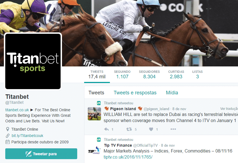The height and width of the screenshot is (163, 238).
Task: Open more options on Pigeon Island tweet
Action: click(173, 129)
